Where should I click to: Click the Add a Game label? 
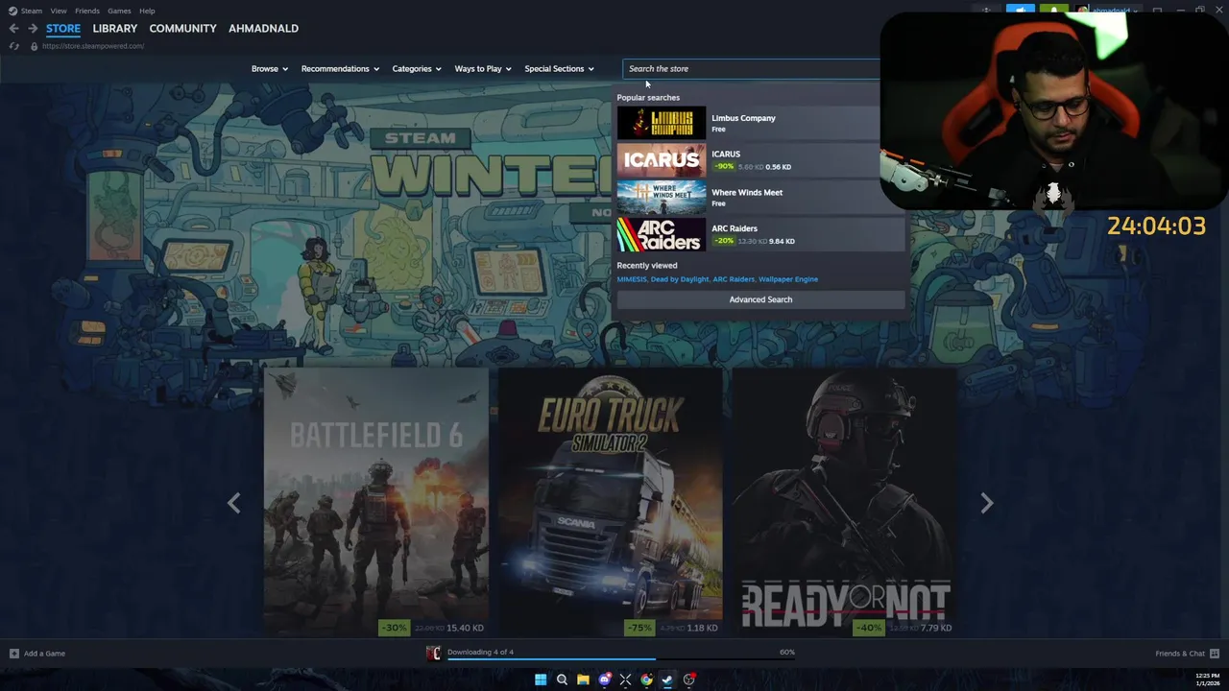point(44,654)
